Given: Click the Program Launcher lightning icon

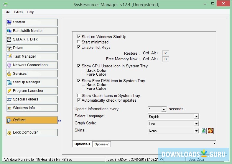Looking at the screenshot, I should (x=9, y=91).
